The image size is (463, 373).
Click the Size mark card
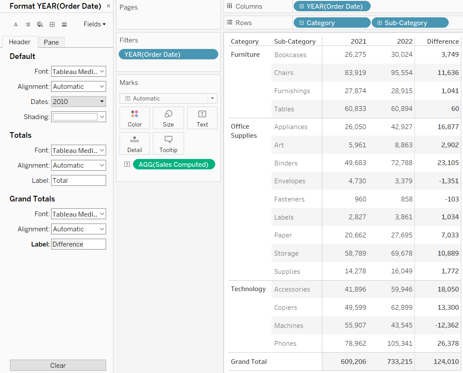(x=168, y=118)
